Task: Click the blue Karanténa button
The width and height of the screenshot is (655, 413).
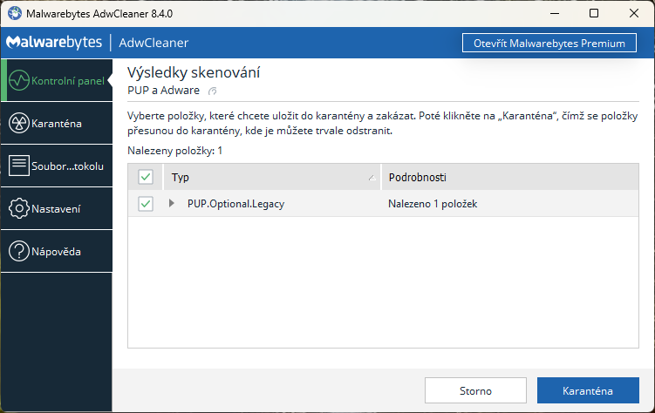Action: tap(587, 390)
